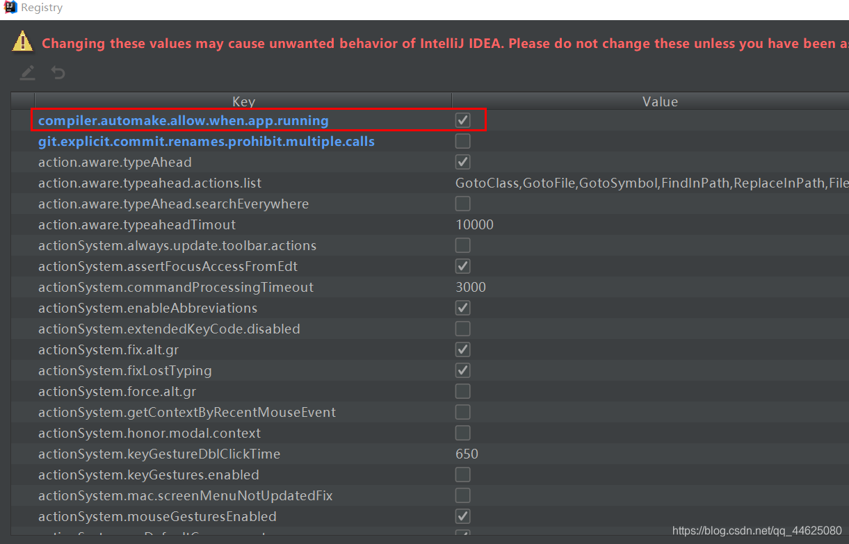Enable action.aware.typeAhead.searchEverywhere checkbox
Viewport: 849px width, 544px height.
click(x=462, y=204)
